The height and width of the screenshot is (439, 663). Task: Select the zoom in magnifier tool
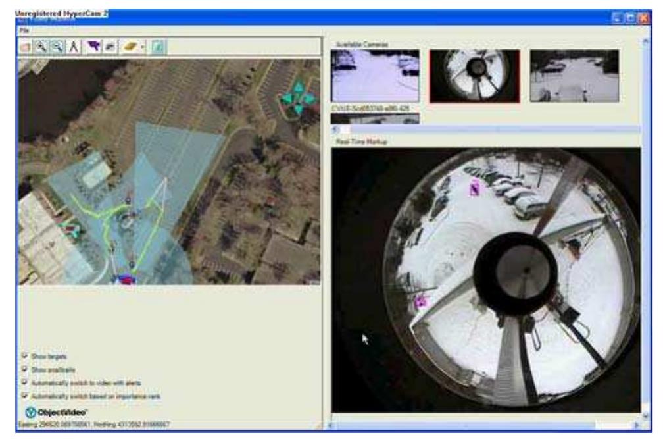pyautogui.click(x=41, y=47)
